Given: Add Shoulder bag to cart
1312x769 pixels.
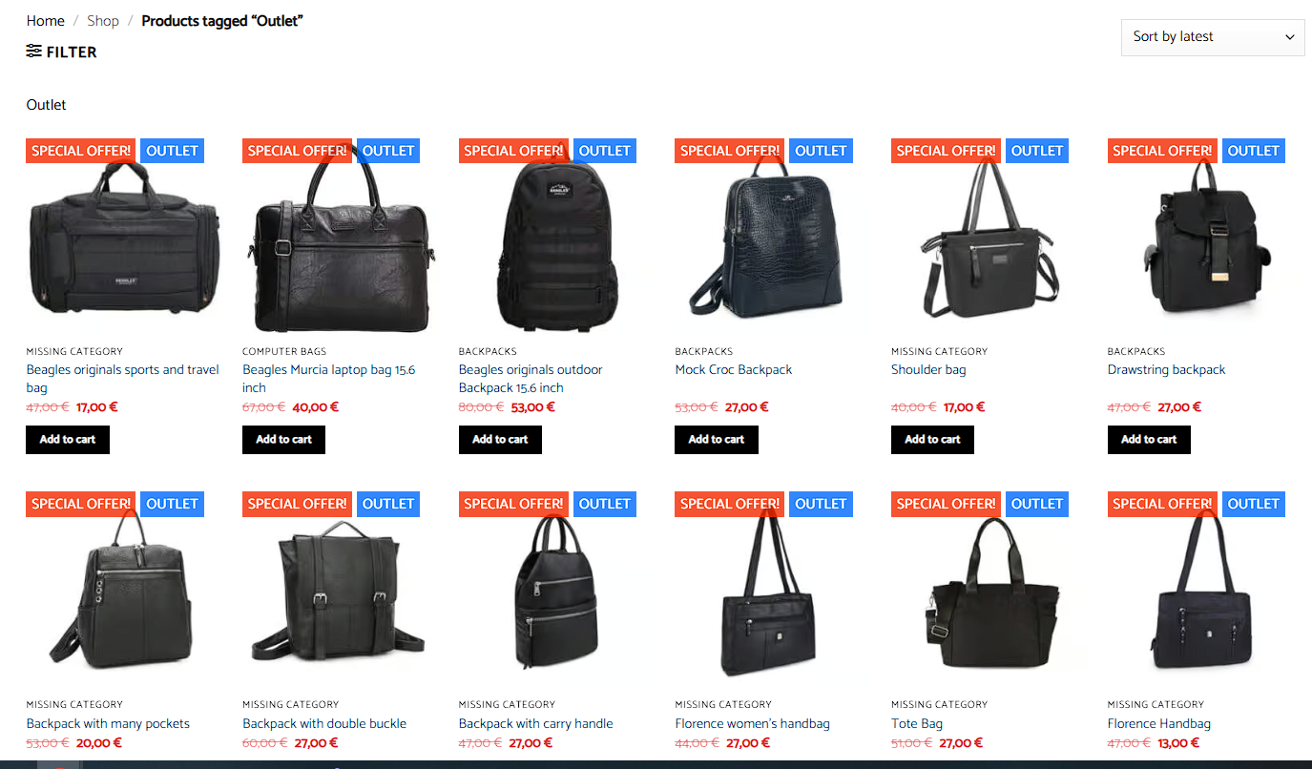Looking at the screenshot, I should coord(933,440).
